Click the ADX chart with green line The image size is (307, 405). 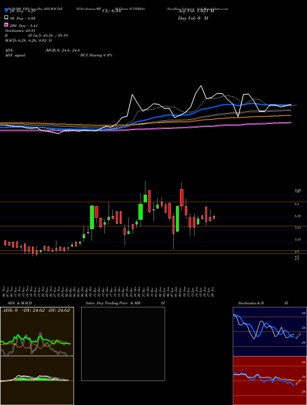coord(37,331)
